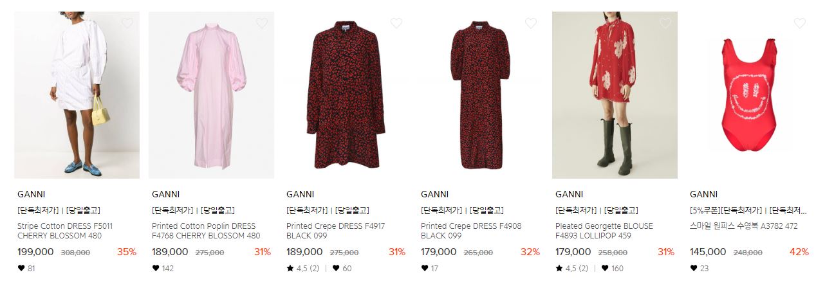This screenshot has width=816, height=286.
Task: Click the heart count icon showing 23
Action: pyautogui.click(x=694, y=269)
